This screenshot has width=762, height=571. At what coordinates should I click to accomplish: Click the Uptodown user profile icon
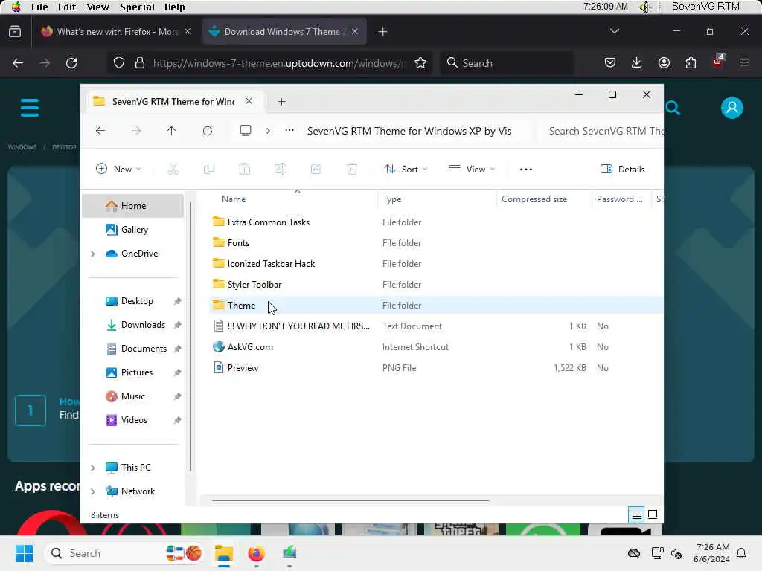(732, 108)
